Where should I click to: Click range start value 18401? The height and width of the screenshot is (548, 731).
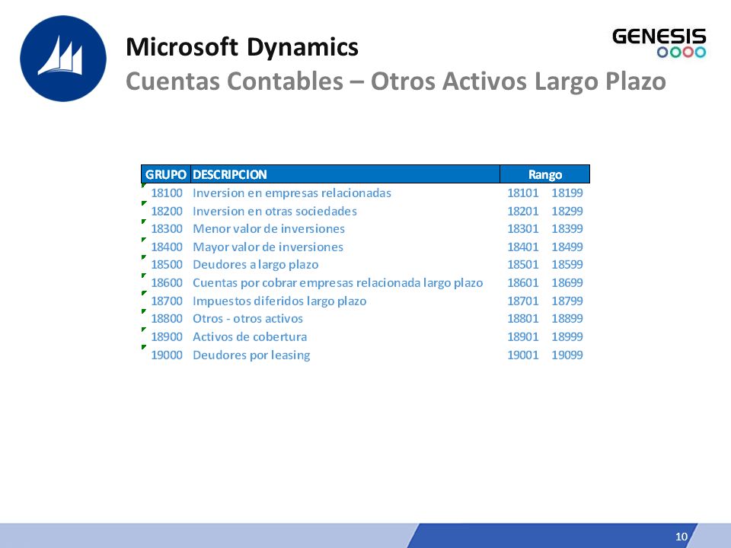pos(522,247)
